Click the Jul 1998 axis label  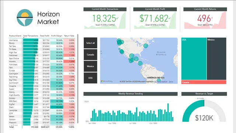tap(133, 123)
